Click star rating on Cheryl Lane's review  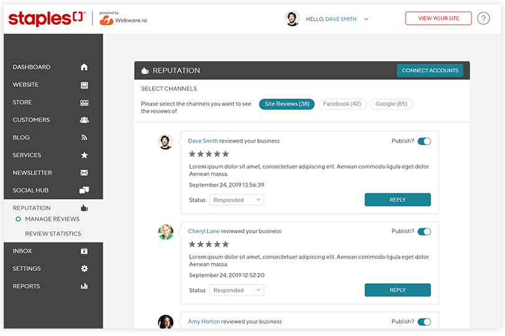209,244
